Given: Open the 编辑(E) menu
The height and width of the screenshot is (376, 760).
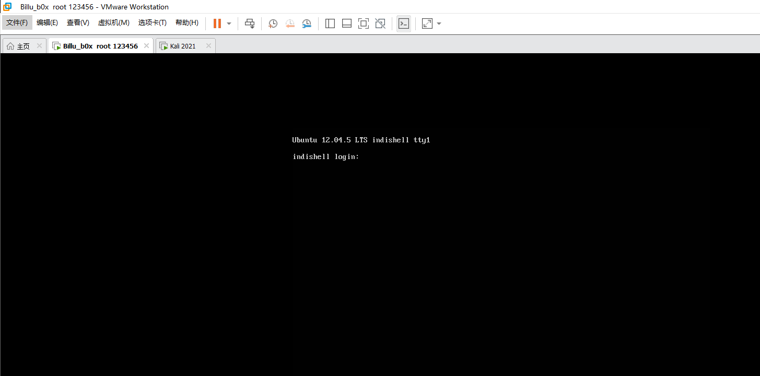Looking at the screenshot, I should (x=48, y=23).
